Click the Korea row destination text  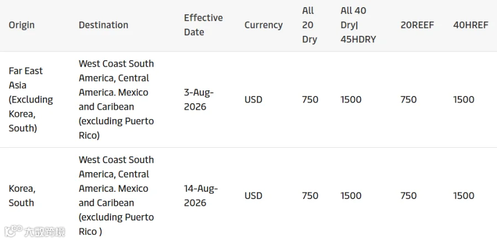click(x=117, y=195)
